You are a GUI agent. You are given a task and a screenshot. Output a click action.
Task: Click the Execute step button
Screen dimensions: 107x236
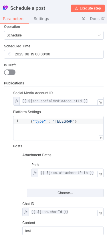coord(88,8)
